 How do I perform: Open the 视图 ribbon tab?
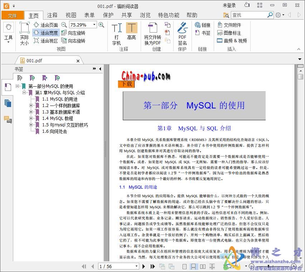(71, 15)
